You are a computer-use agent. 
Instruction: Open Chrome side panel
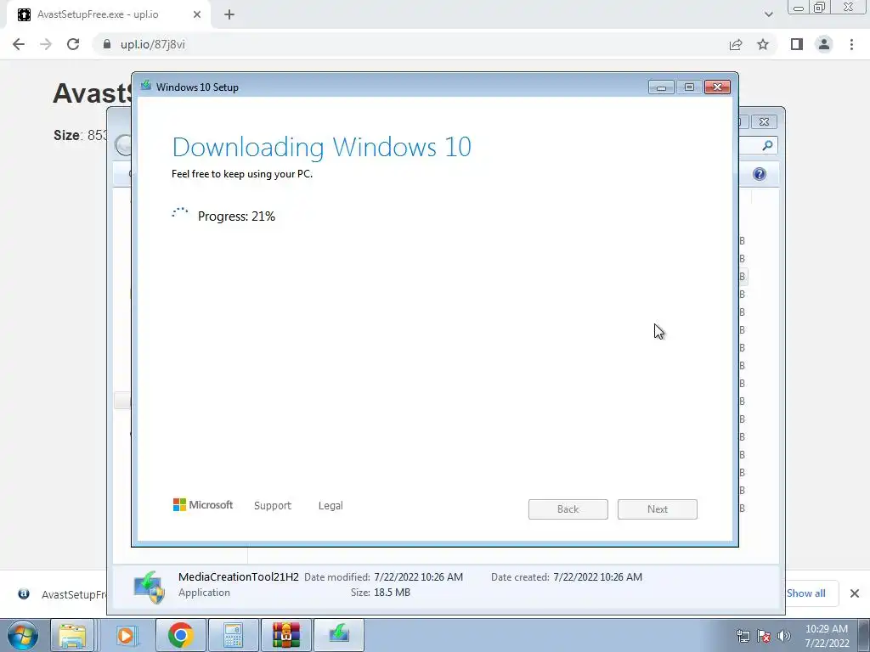click(797, 44)
